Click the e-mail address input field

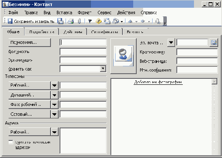pyautogui.click(x=192, y=42)
